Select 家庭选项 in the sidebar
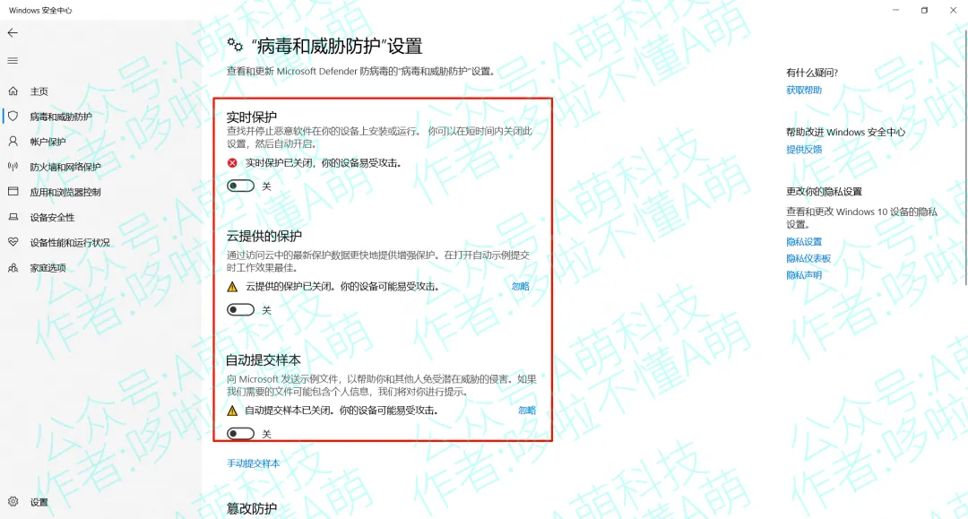Screen dimensions: 968x519 (x=48, y=268)
